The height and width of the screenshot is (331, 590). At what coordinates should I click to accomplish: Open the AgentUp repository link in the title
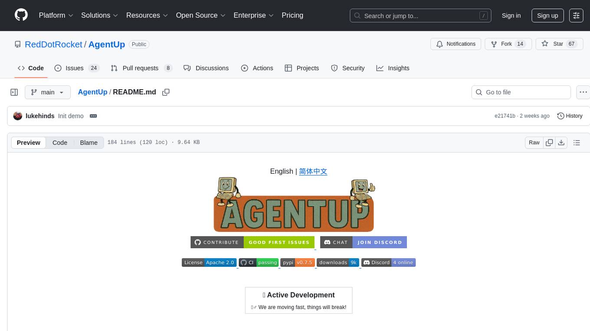point(107,44)
